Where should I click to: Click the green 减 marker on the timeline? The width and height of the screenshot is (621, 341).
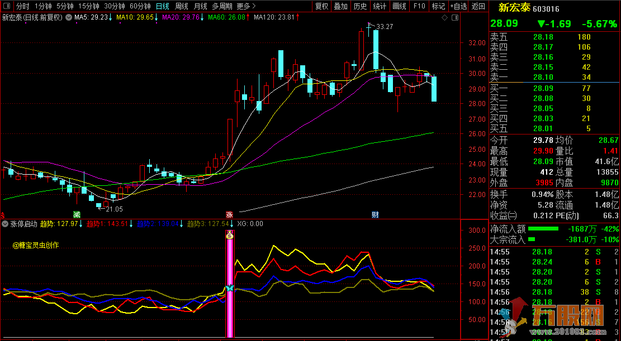[77, 215]
